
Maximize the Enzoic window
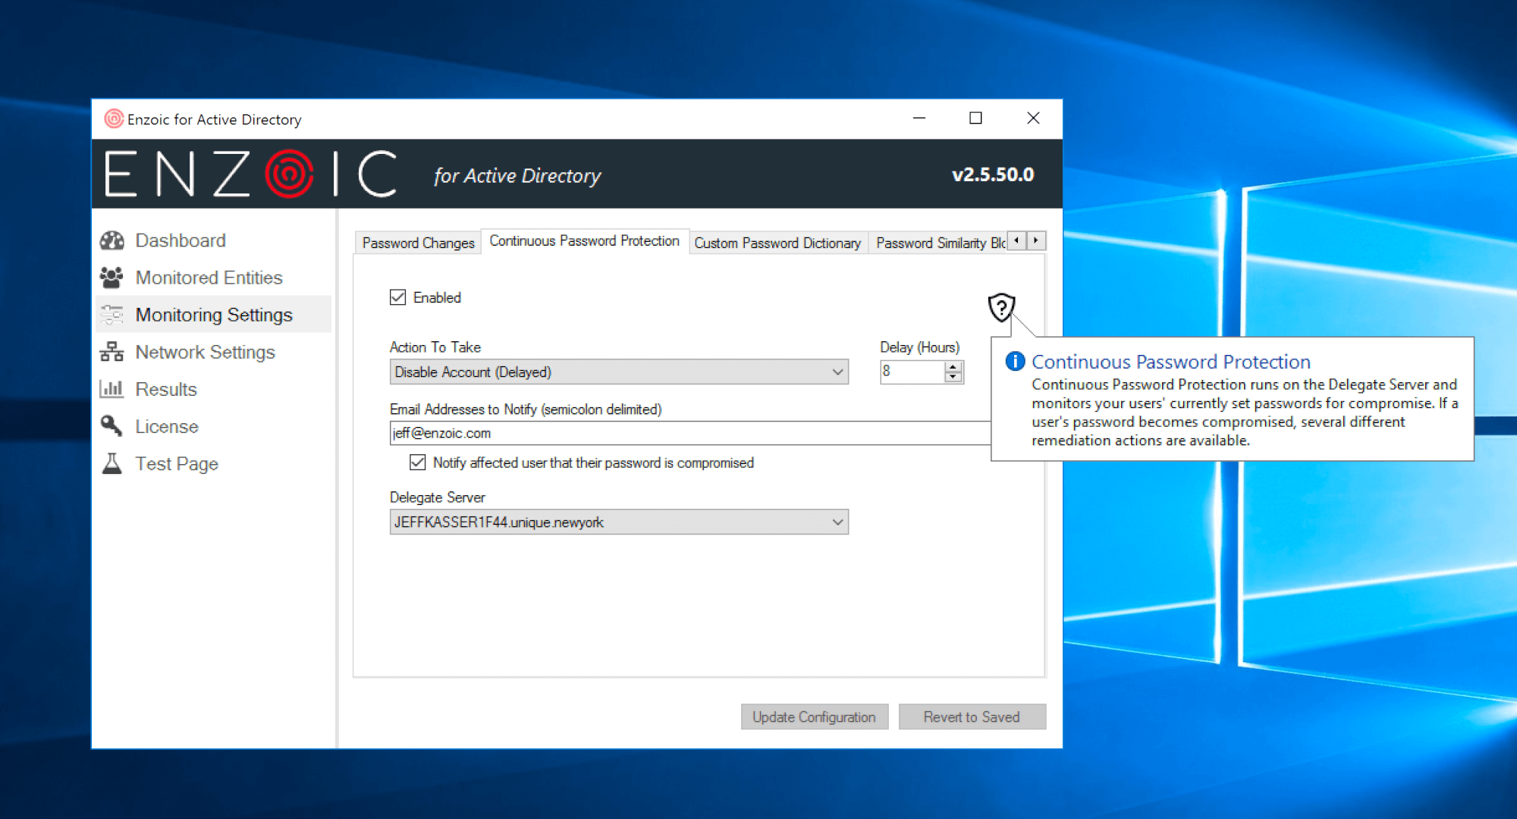976,118
